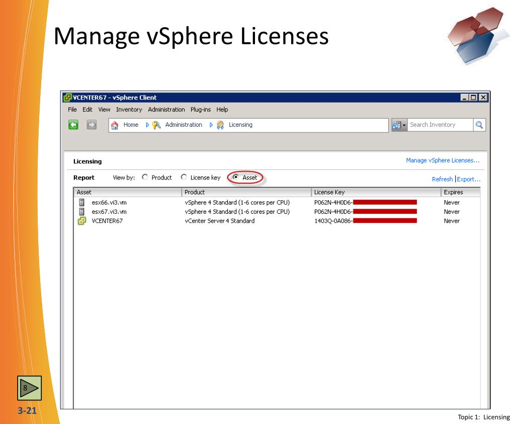Select the License key view radio button

[184, 177]
